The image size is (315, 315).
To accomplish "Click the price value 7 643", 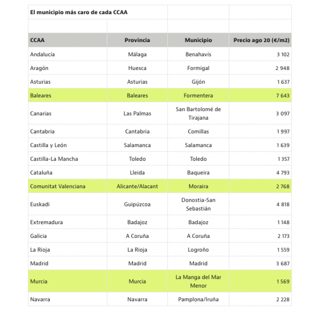I will 283,95.
